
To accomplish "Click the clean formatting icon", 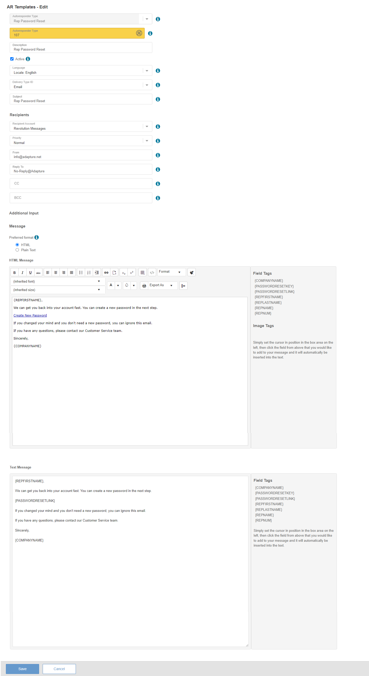I will 192,273.
